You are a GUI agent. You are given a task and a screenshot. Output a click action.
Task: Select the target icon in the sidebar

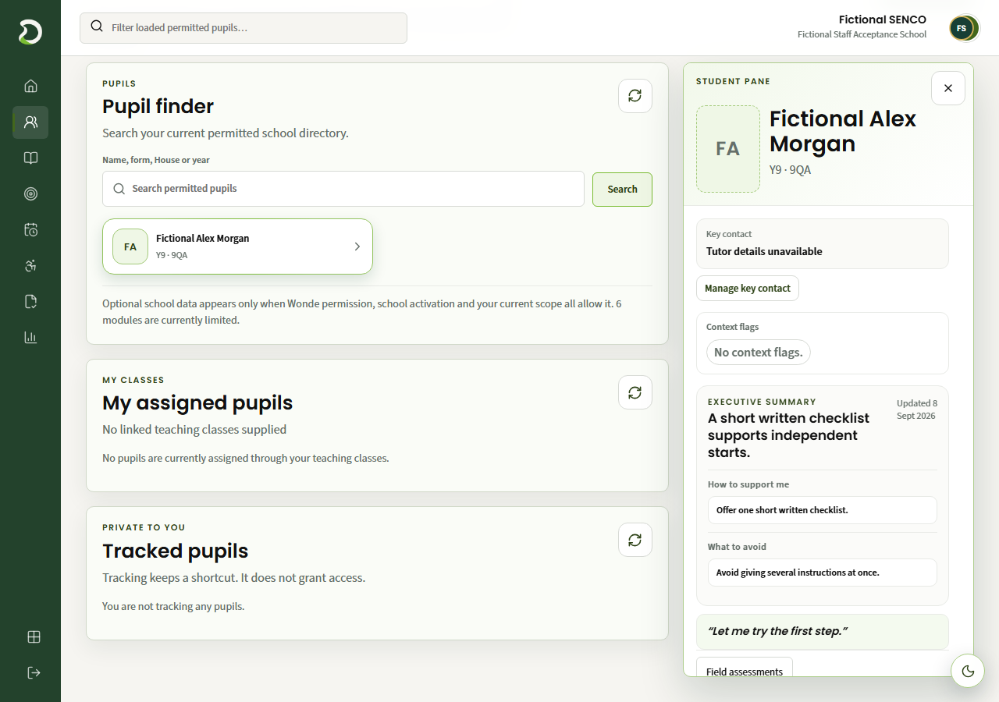[30, 193]
